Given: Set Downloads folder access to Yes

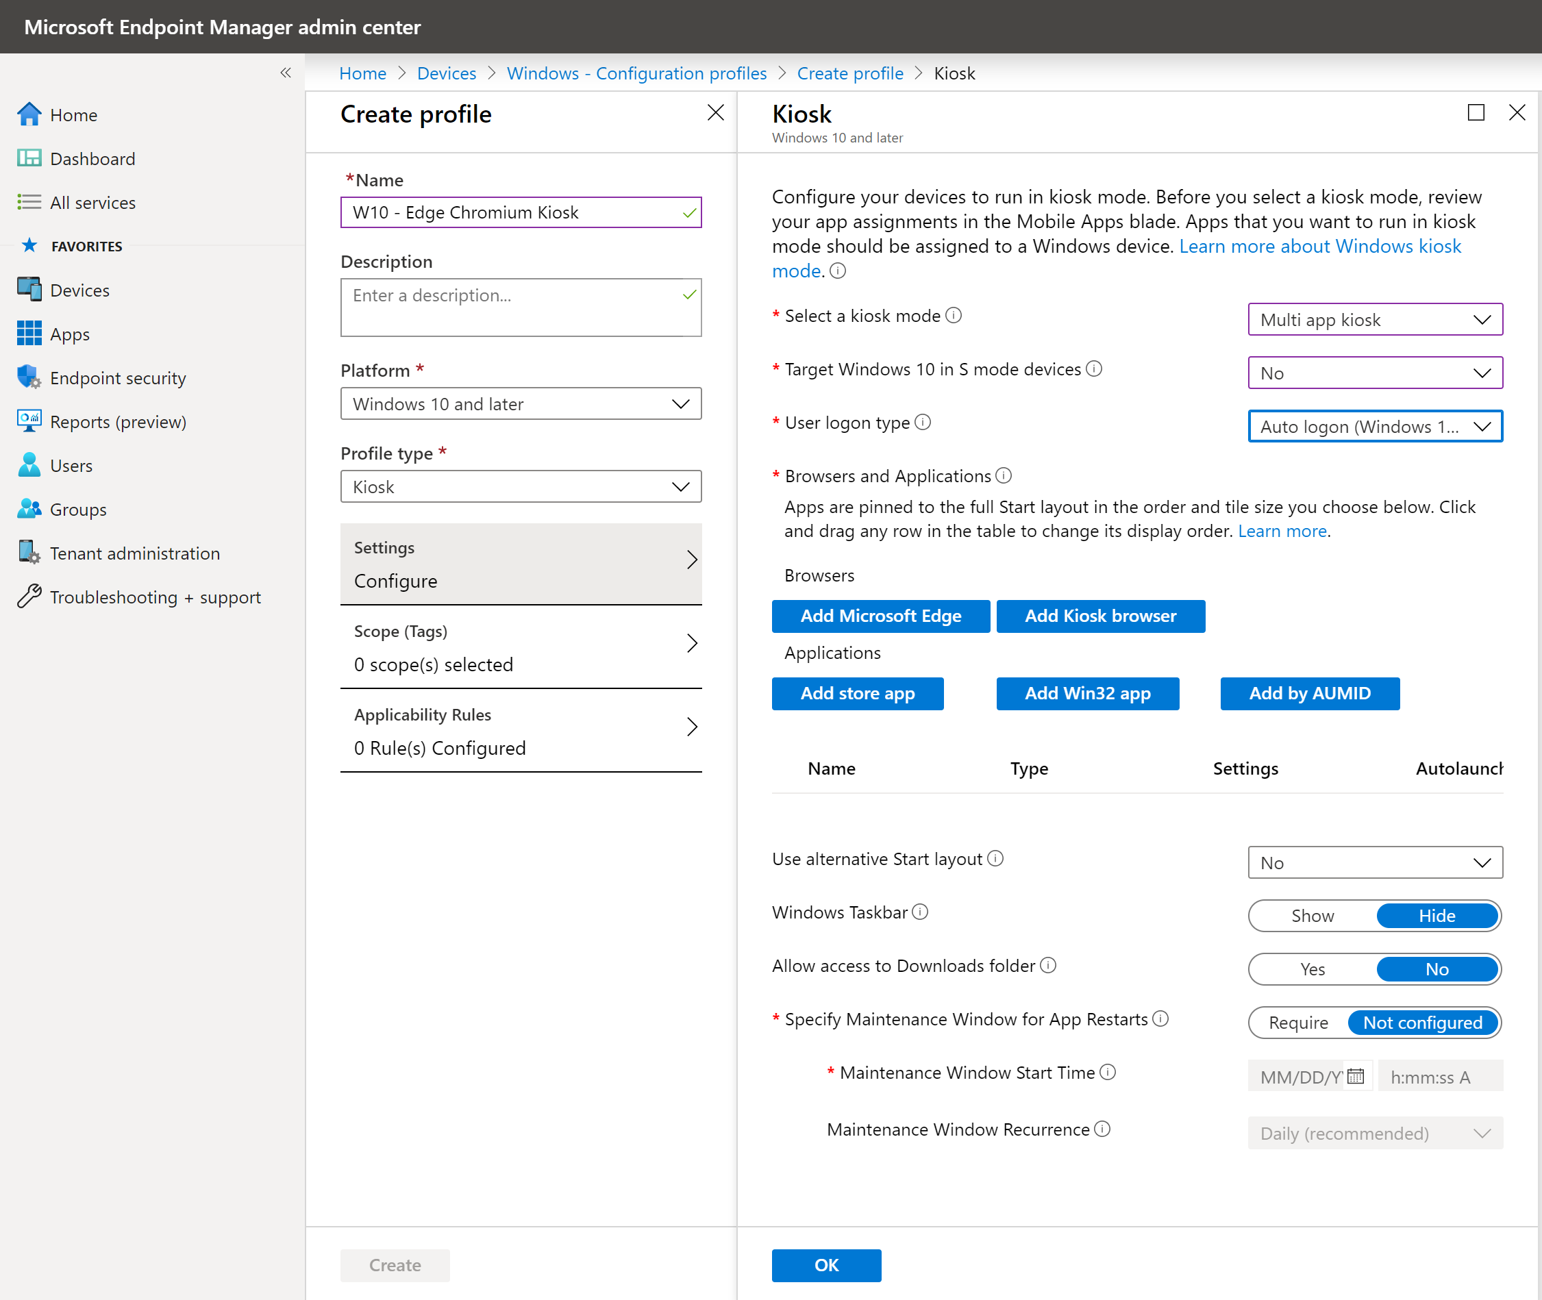Looking at the screenshot, I should [x=1312, y=969].
